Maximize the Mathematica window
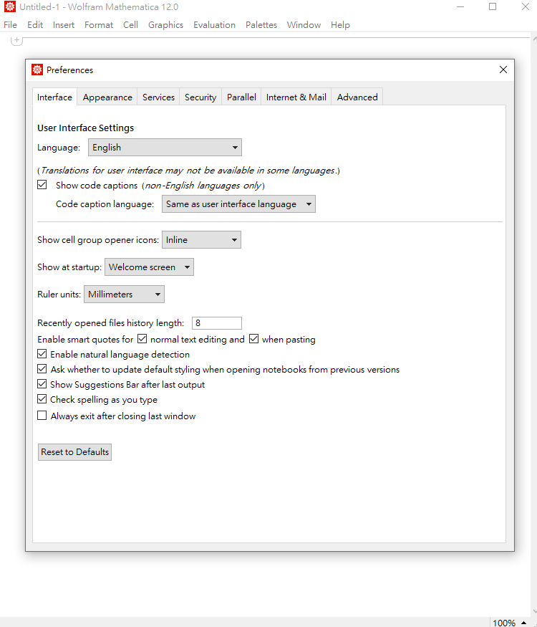Image resolution: width=537 pixels, height=627 pixels. point(493,6)
